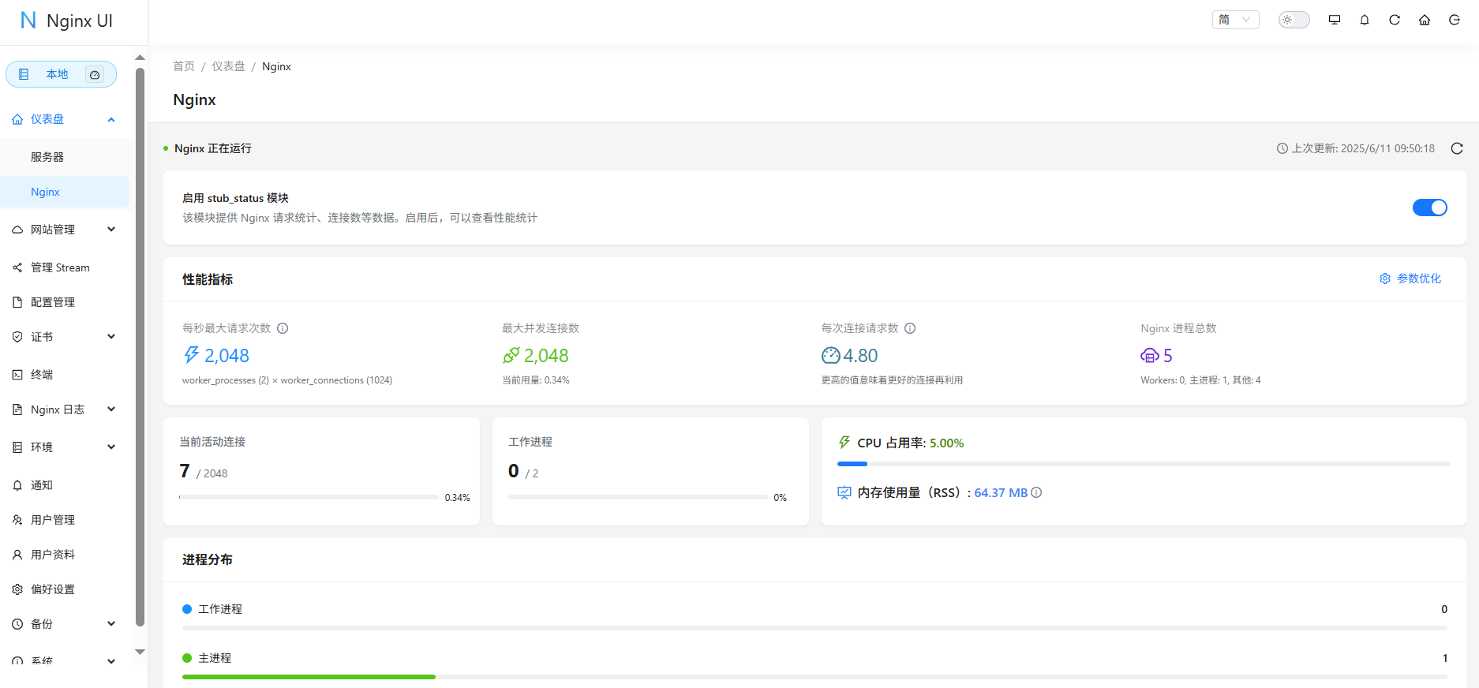The image size is (1479, 688).
Task: Click the Nginx 进程总数 value 5
Action: pos(1167,356)
